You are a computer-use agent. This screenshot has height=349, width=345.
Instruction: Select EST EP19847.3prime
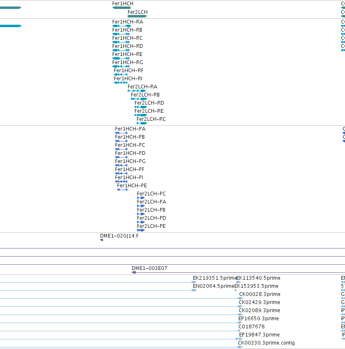point(121,339)
